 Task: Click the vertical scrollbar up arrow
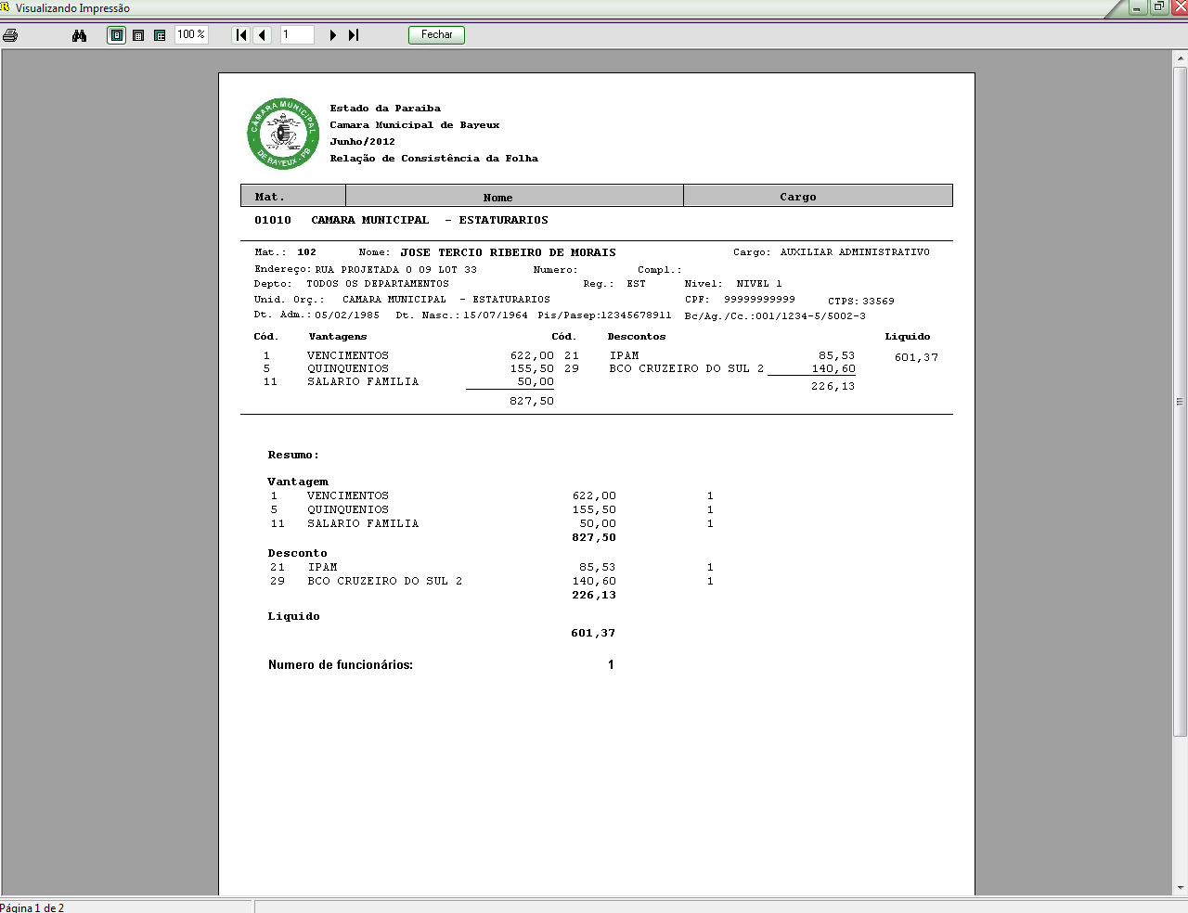click(x=1180, y=59)
